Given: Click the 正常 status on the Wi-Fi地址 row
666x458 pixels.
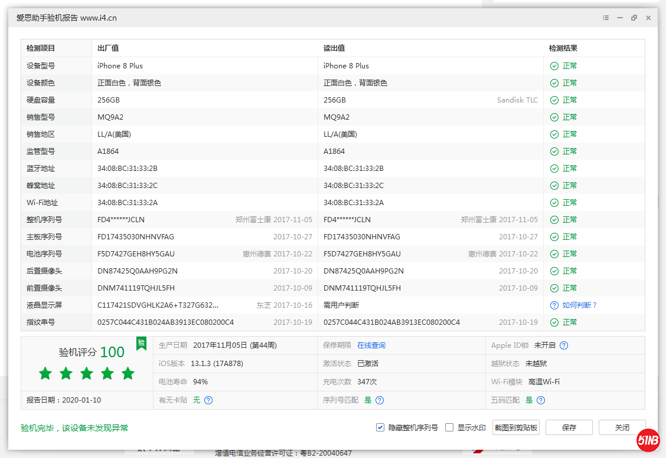Looking at the screenshot, I should click(569, 202).
